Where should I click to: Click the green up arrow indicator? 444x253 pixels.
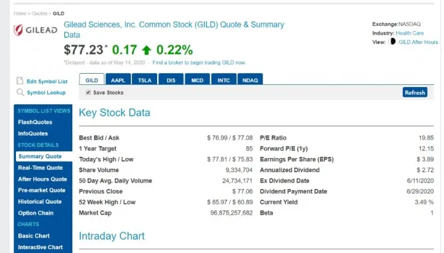point(146,50)
